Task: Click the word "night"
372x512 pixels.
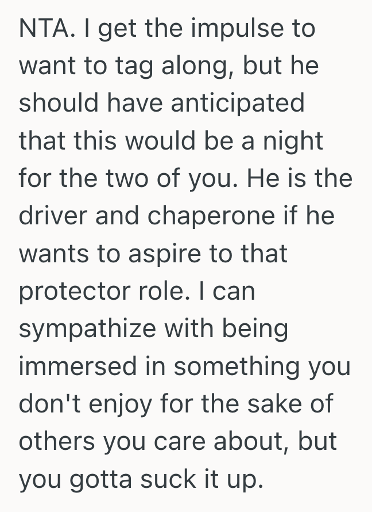Action: [293, 142]
